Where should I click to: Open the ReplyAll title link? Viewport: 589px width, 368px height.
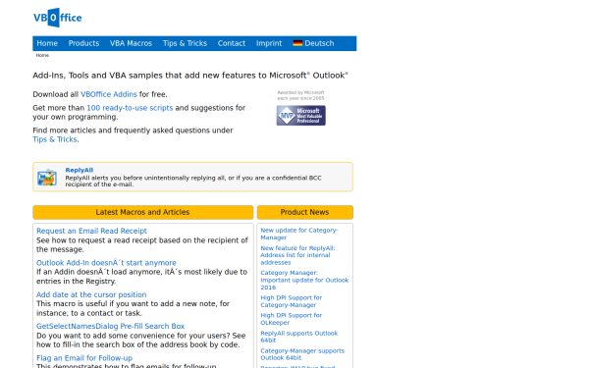click(80, 170)
